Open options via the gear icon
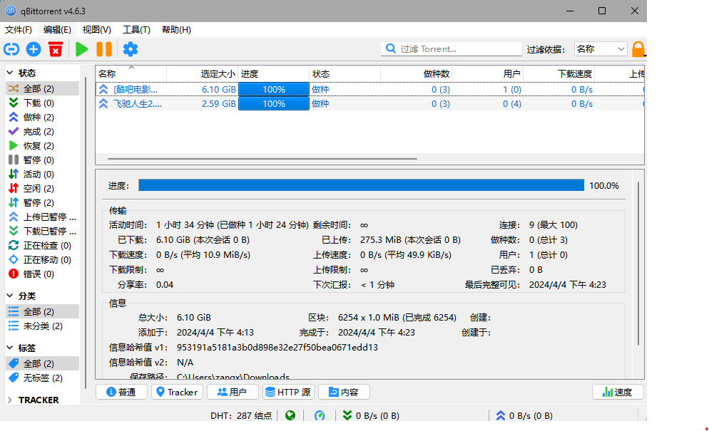 click(130, 49)
